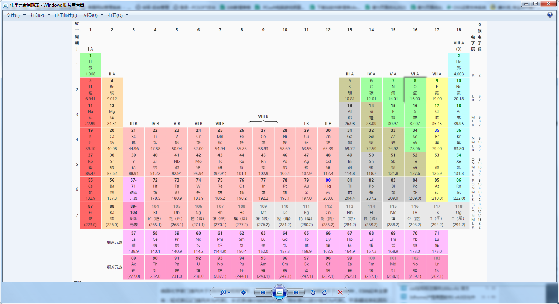Rotate the image clockwise
This screenshot has width=559, height=304.
point(325,292)
